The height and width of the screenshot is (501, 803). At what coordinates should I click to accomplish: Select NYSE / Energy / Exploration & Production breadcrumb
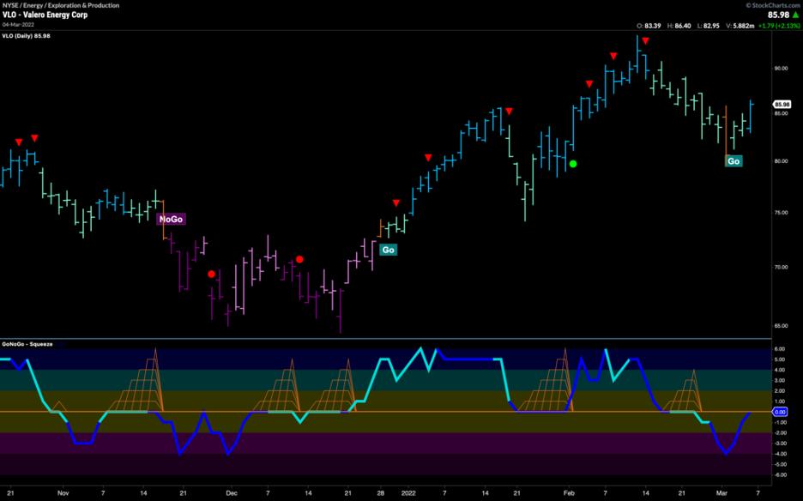(x=60, y=5)
